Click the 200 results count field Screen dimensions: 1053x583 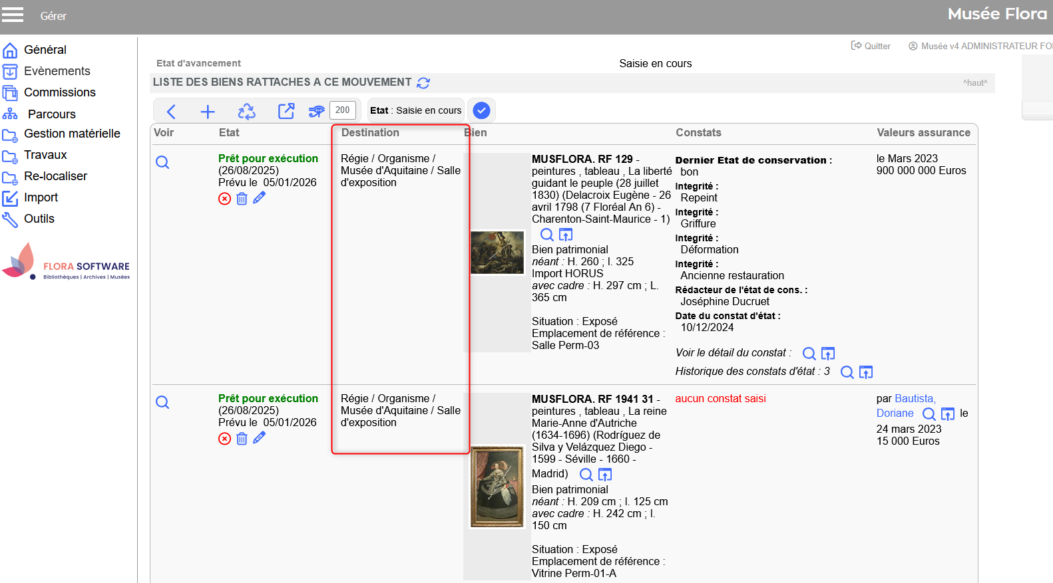coord(343,110)
